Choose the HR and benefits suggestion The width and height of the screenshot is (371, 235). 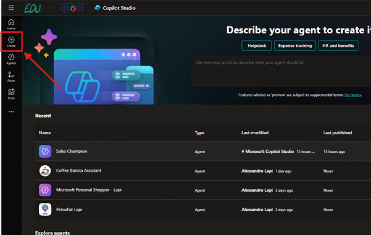click(x=338, y=46)
